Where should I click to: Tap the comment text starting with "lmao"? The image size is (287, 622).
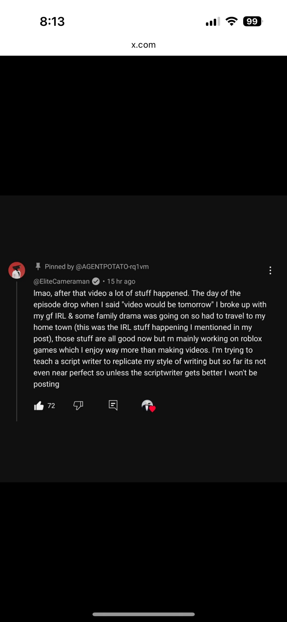click(149, 338)
